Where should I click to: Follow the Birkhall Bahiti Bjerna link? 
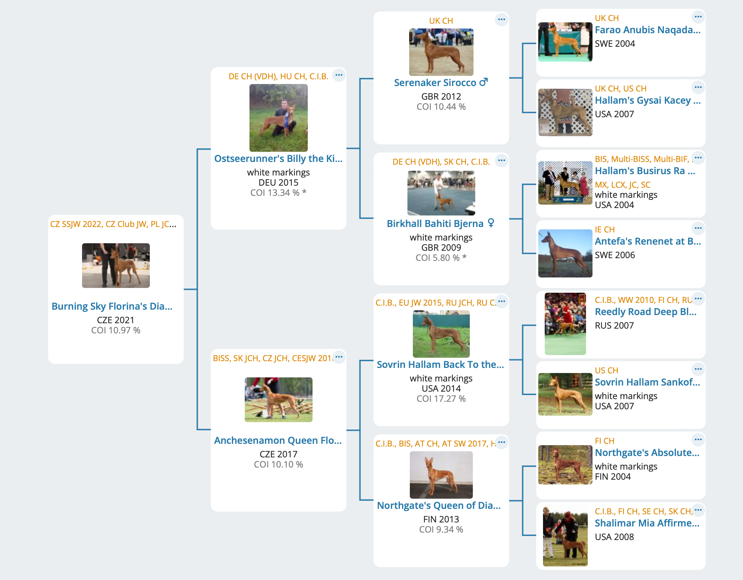pyautogui.click(x=435, y=224)
